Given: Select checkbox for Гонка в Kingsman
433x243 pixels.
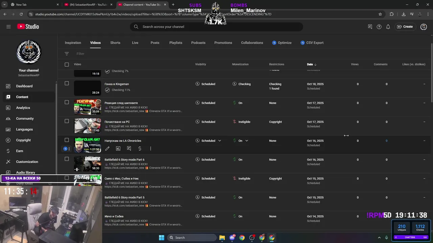Looking at the screenshot, I should pyautogui.click(x=67, y=83).
